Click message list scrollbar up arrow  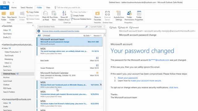point(105,35)
